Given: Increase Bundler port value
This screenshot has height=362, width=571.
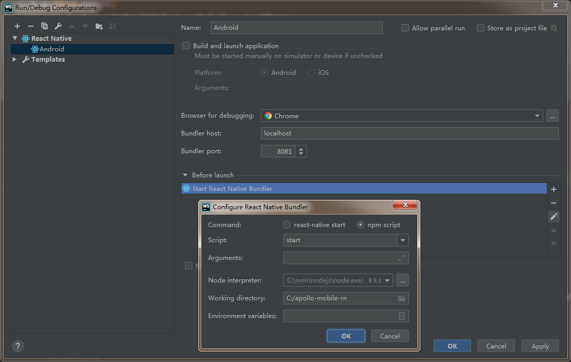Looking at the screenshot, I should point(301,149).
